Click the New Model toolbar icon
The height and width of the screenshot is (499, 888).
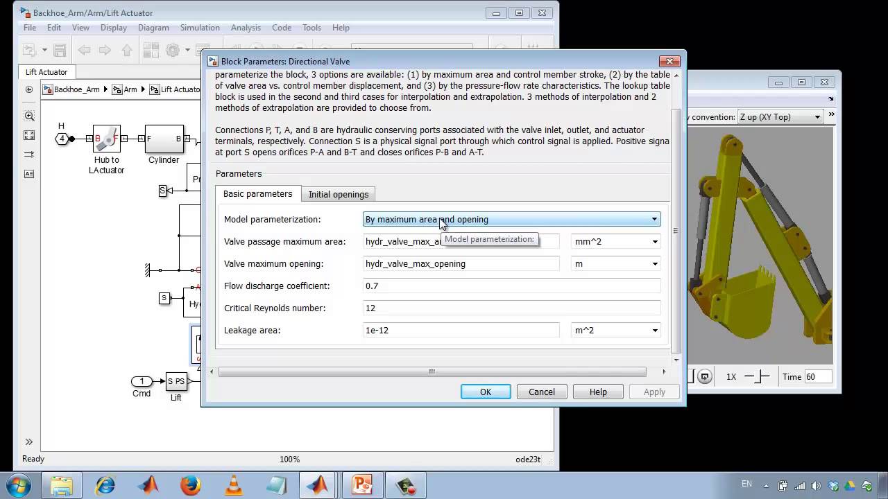[28, 50]
